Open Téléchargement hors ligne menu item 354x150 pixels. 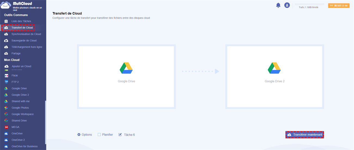(x=27, y=47)
